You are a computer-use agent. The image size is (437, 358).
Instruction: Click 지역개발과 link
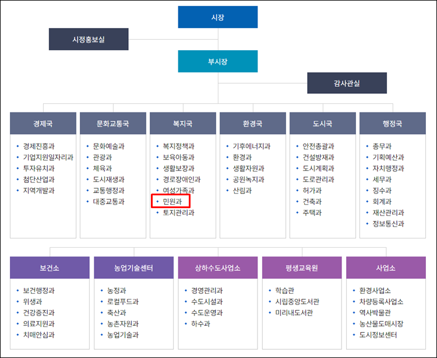pos(38,191)
